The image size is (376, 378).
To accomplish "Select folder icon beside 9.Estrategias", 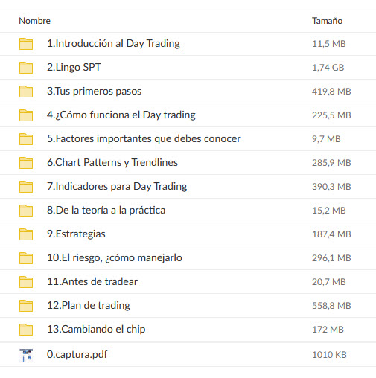I will [x=26, y=234].
